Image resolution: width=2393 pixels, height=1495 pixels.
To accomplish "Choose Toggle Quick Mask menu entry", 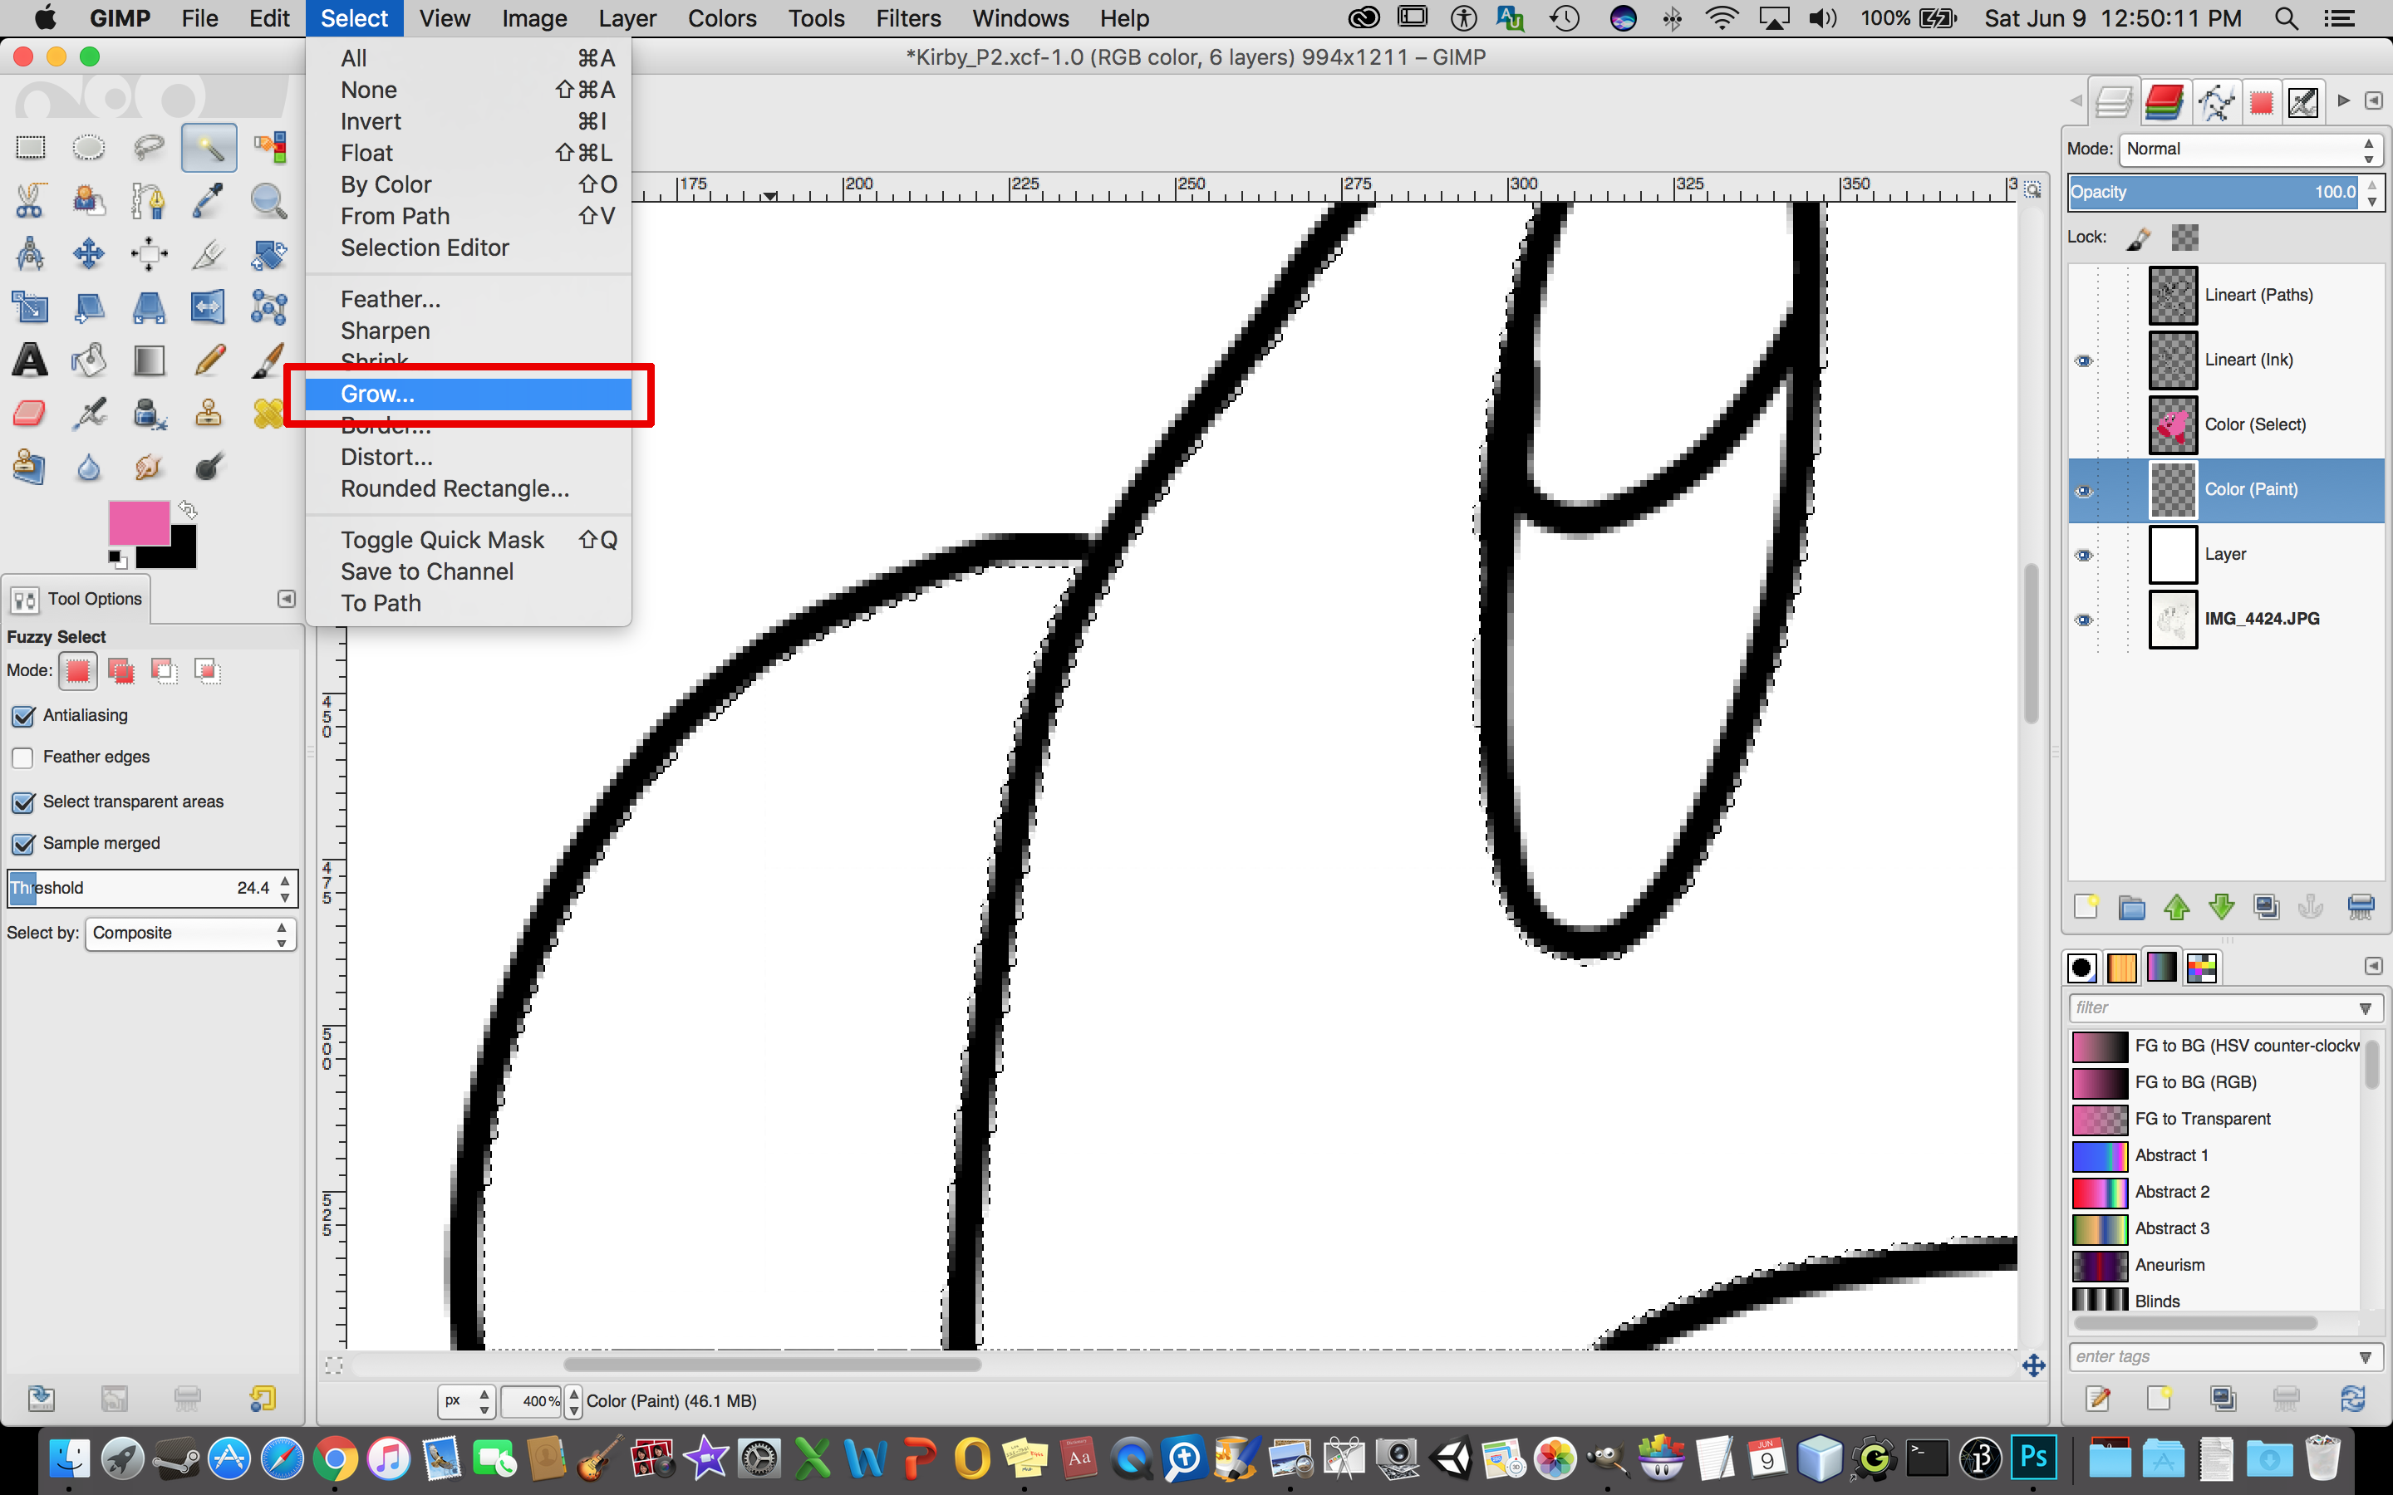I will pyautogui.click(x=468, y=540).
